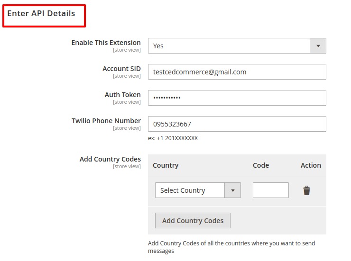Open the Enable This Extension dropdown arrow
This screenshot has height=261, width=351.
pyautogui.click(x=318, y=46)
